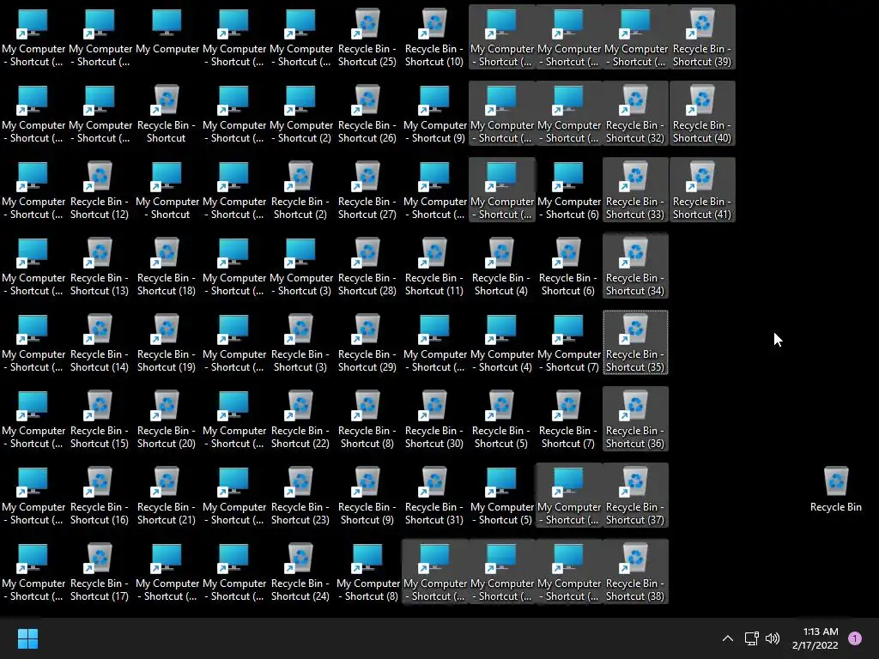Select My Computer - Shortcut (8)
Image resolution: width=879 pixels, height=659 pixels.
click(367, 572)
